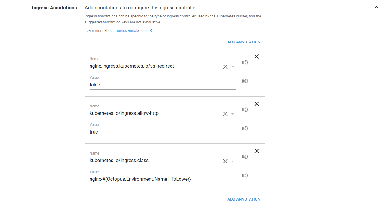This screenshot has height=209, width=385.
Task: Open the ssl-redirect name suggestions dropdown
Action: [x=233, y=67]
